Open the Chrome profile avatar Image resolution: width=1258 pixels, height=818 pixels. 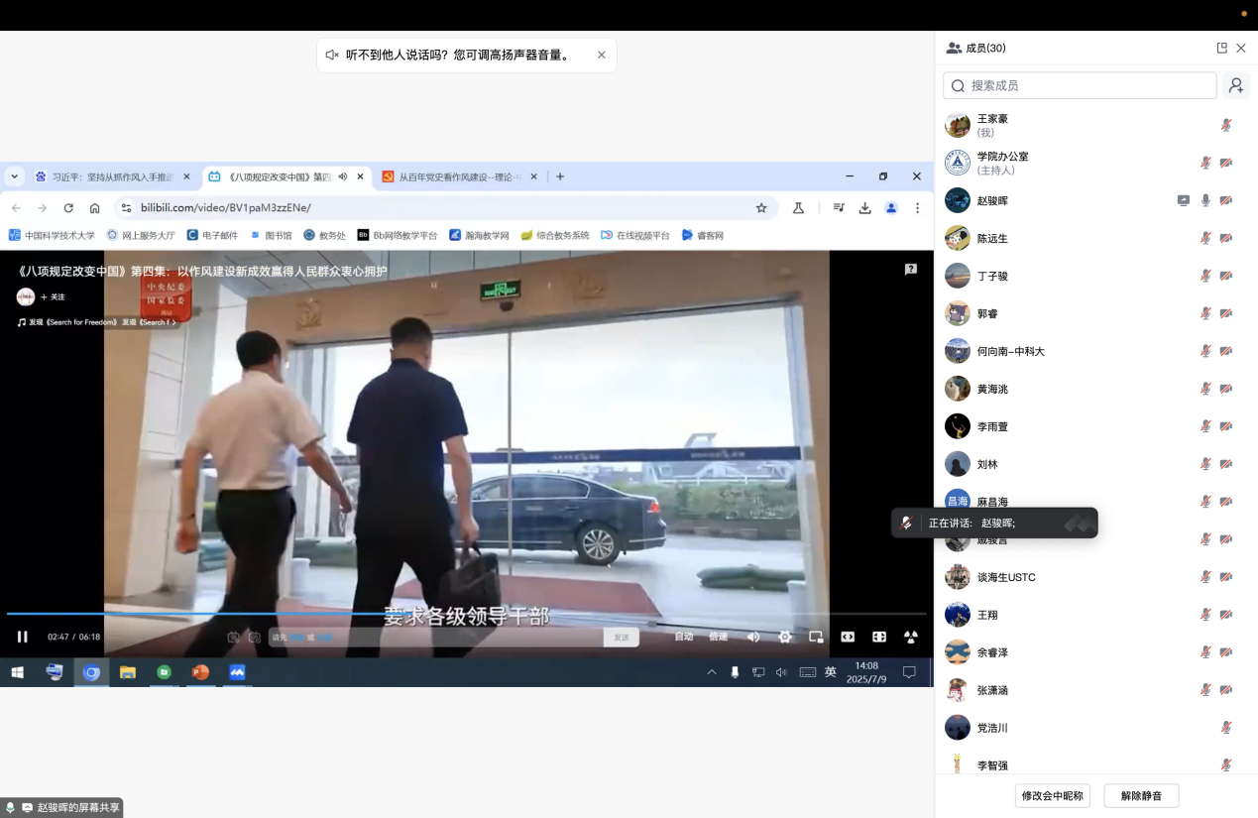(x=891, y=207)
